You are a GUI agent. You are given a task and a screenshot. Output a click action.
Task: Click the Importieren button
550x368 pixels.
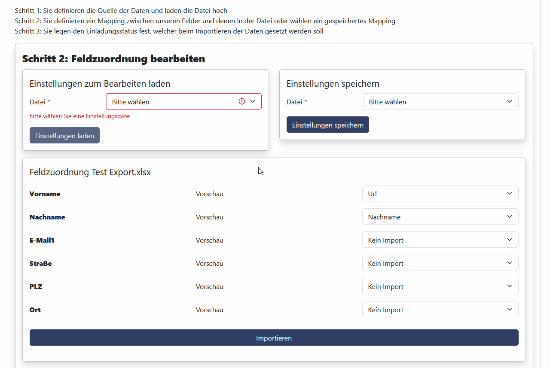(x=274, y=338)
